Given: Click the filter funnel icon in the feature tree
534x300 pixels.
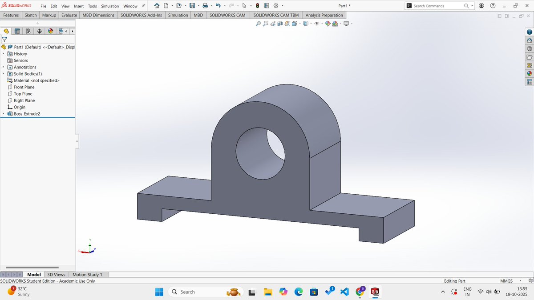Looking at the screenshot, I should [x=4, y=39].
